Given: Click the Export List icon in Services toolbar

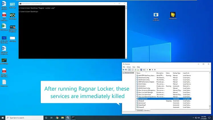Looking at the screenshot, I should click(138, 70).
